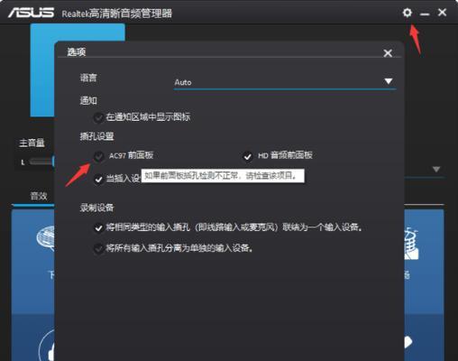Select the AC97 前面板 option
The image size is (458, 361).
click(x=98, y=156)
